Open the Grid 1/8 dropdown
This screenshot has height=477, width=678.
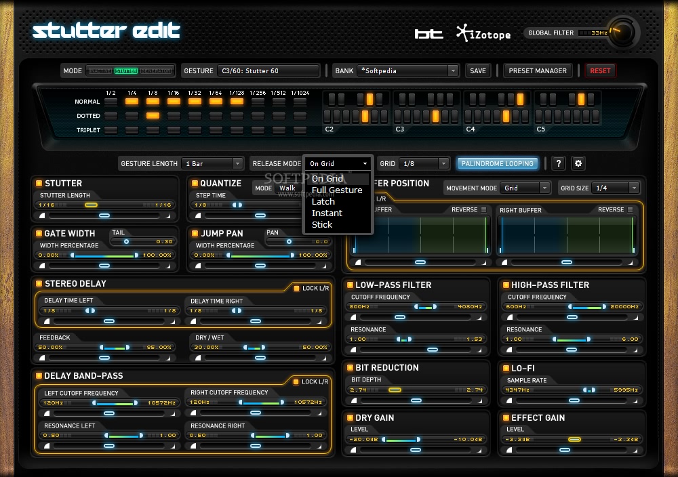point(424,163)
